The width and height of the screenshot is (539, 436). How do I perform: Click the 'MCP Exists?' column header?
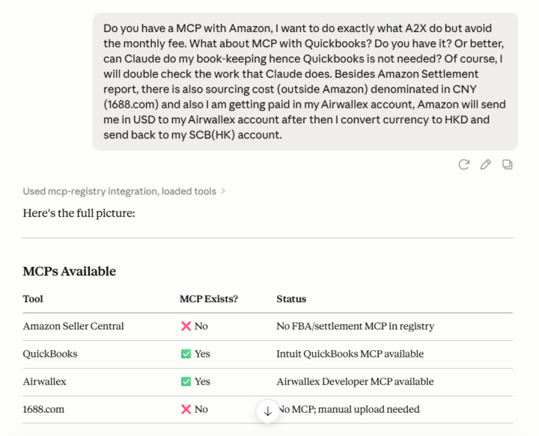click(209, 299)
